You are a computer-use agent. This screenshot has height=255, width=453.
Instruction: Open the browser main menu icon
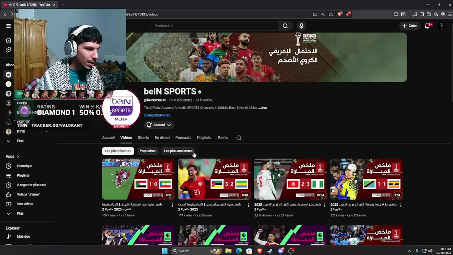[450, 14]
